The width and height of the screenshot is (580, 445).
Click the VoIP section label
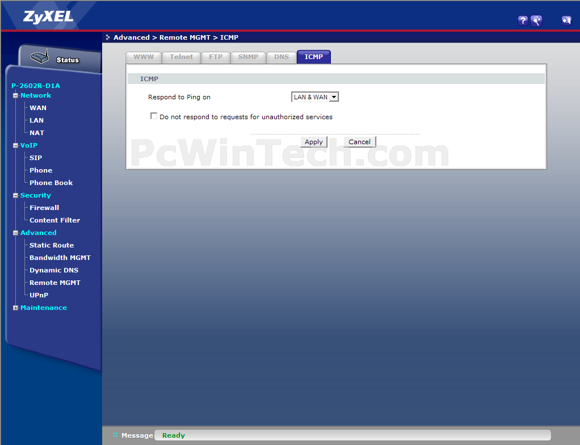pyautogui.click(x=29, y=145)
